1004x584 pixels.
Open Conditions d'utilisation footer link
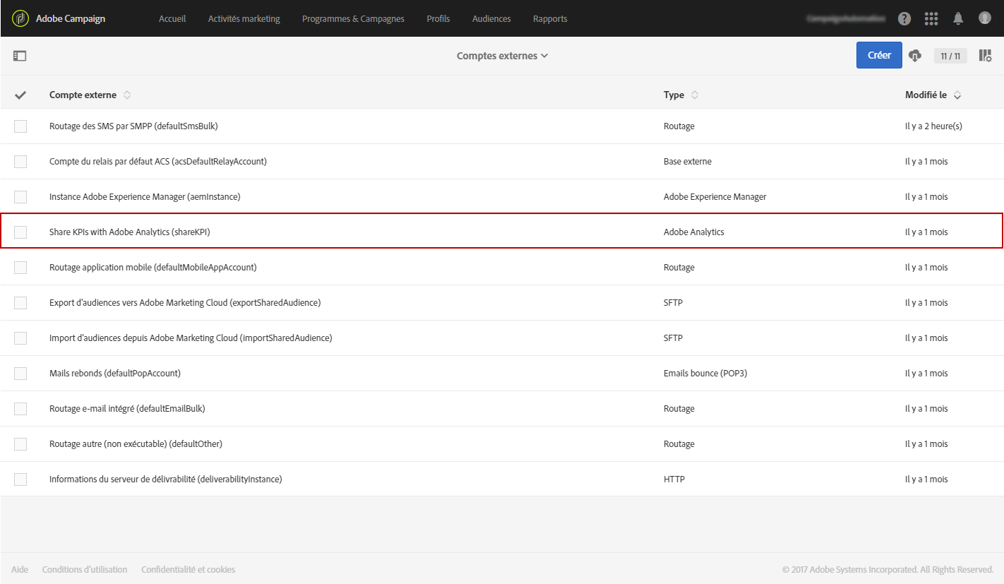(x=85, y=570)
